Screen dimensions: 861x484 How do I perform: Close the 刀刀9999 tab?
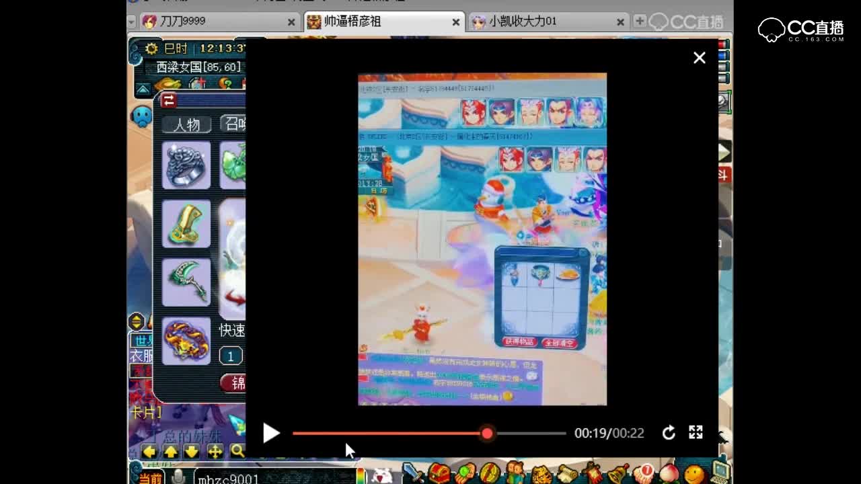291,22
